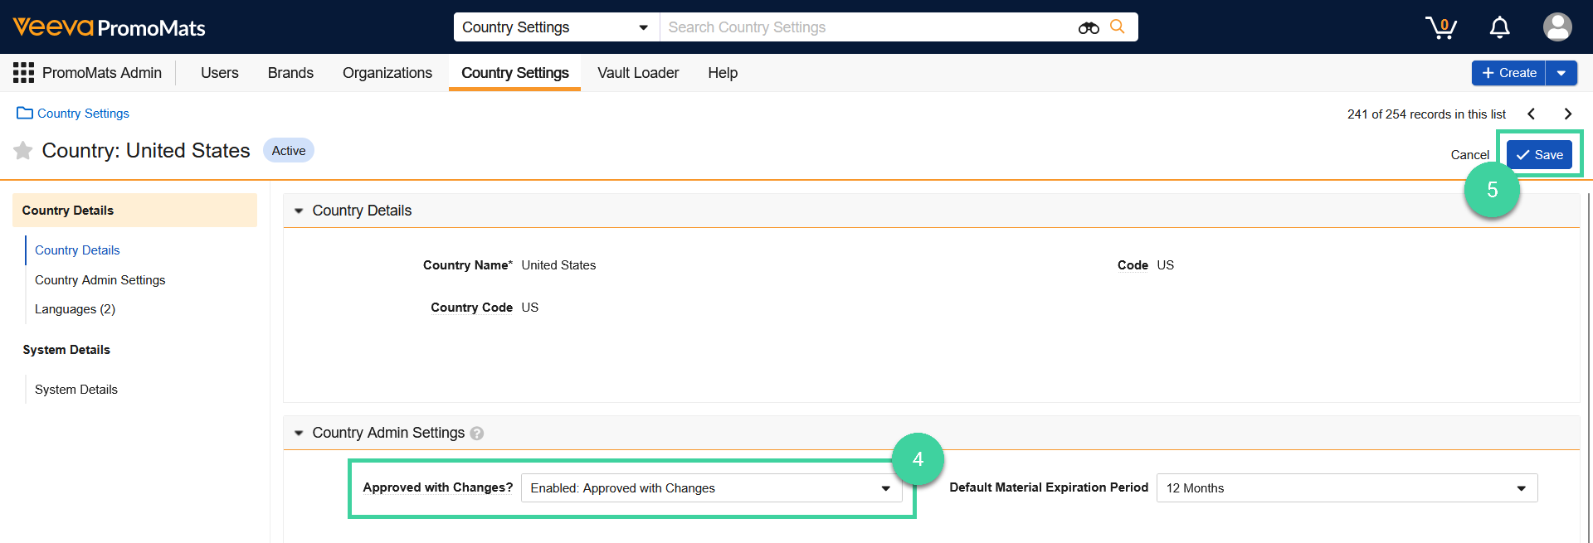Click the Veeva PromoMats logo
This screenshot has width=1593, height=543.
coord(109,27)
